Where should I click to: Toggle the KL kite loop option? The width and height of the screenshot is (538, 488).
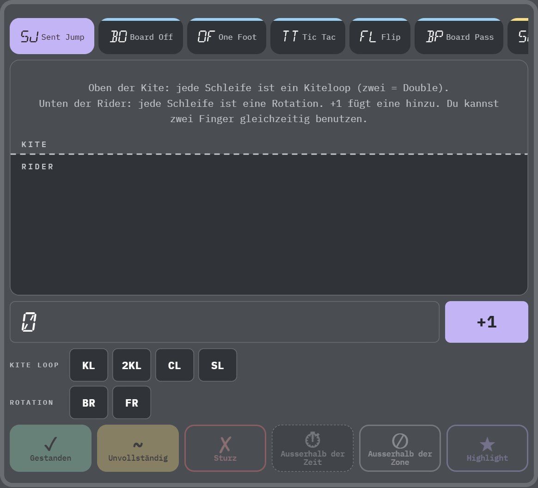click(x=89, y=365)
